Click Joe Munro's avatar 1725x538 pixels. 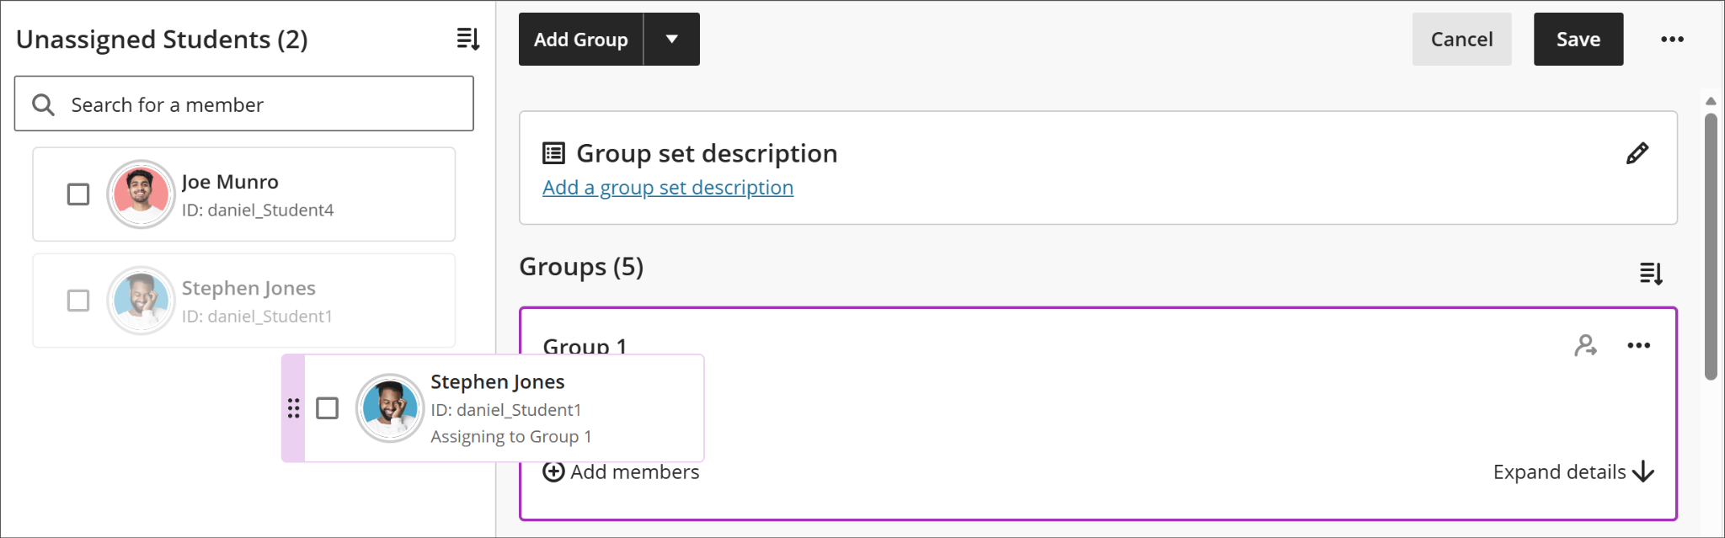(x=141, y=194)
